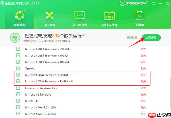Click 登录享受更多权益 login button
Image resolution: width=171 pixels, height=118 pixels.
(x=134, y=3)
